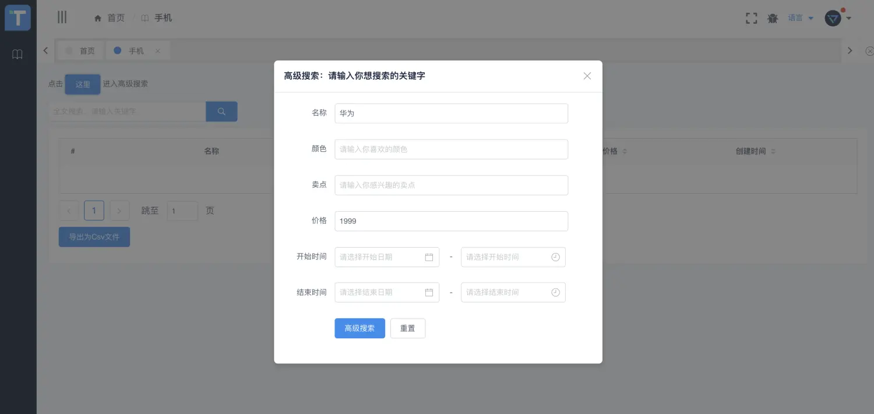
Task: Click the calendar icon in start date
Action: (429, 257)
